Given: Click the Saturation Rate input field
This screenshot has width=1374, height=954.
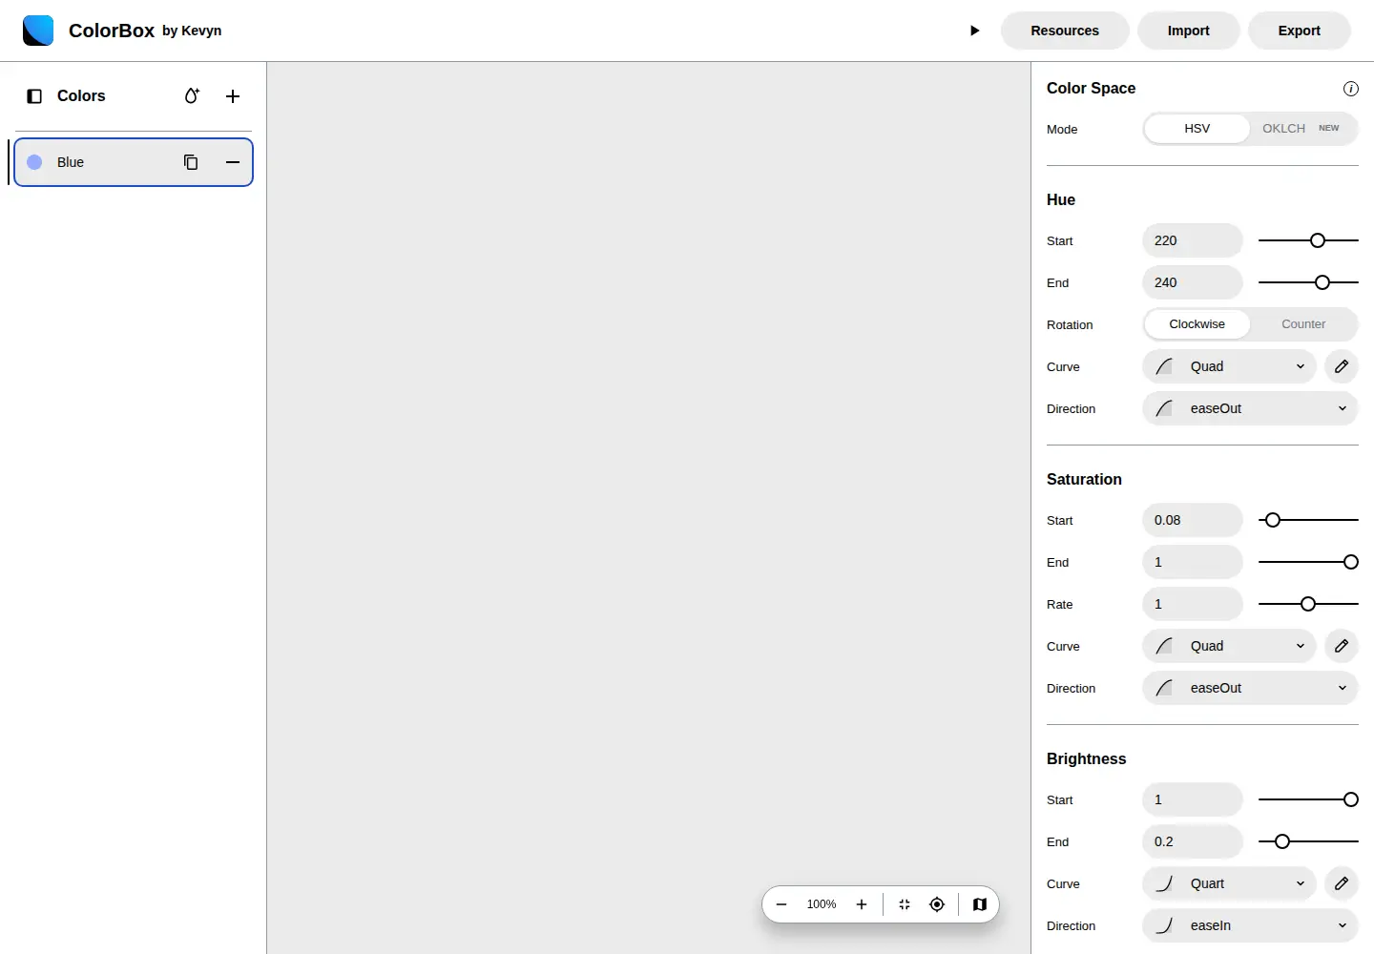Looking at the screenshot, I should (1193, 604).
